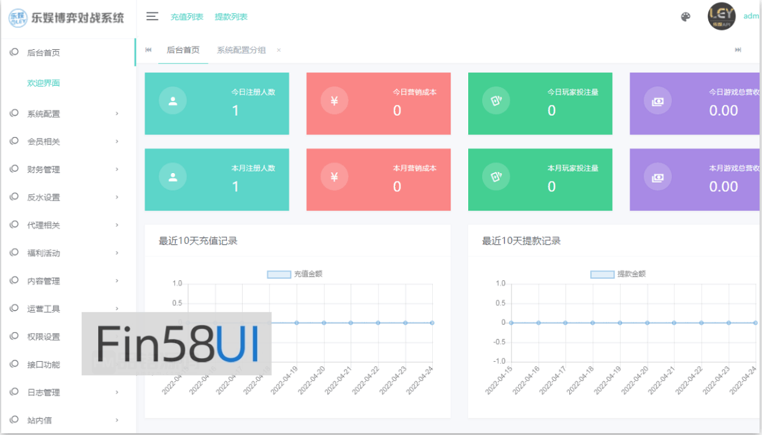The height and width of the screenshot is (435, 762).
Task: Open the LEY avatar icon top right
Action: click(x=721, y=17)
